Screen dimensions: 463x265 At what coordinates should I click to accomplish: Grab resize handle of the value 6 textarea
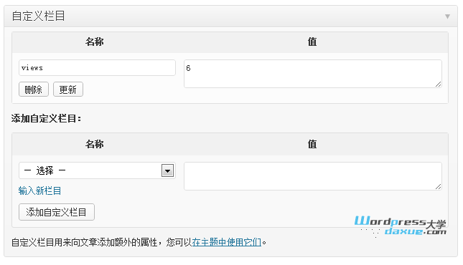point(438,85)
